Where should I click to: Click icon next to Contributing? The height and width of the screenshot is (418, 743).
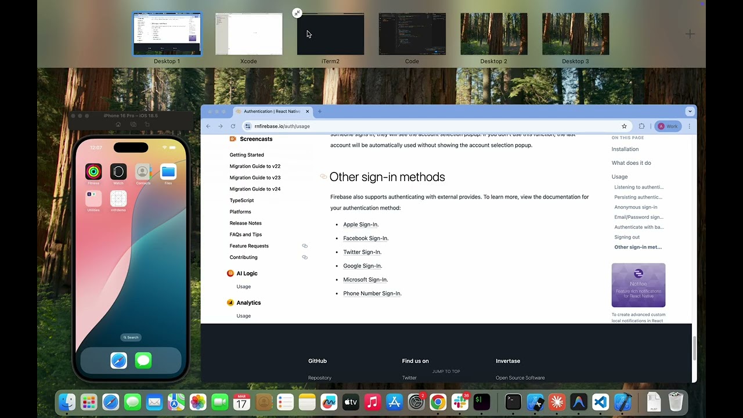point(305,257)
